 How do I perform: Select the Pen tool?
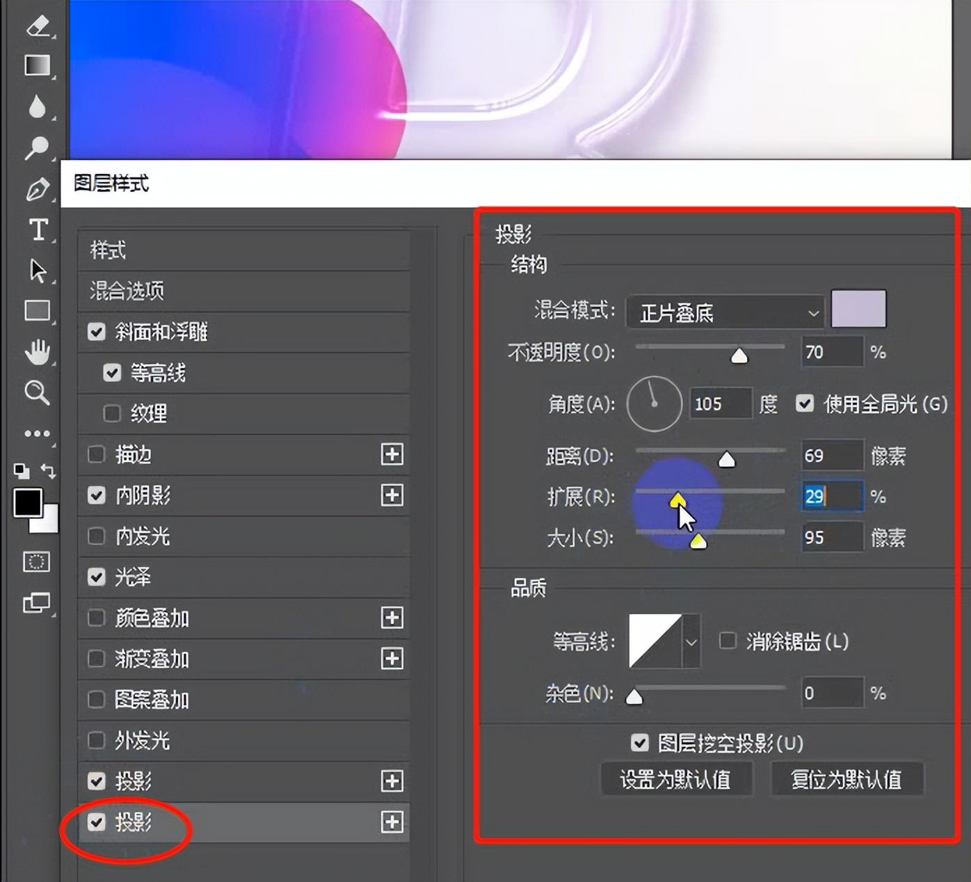pos(38,189)
